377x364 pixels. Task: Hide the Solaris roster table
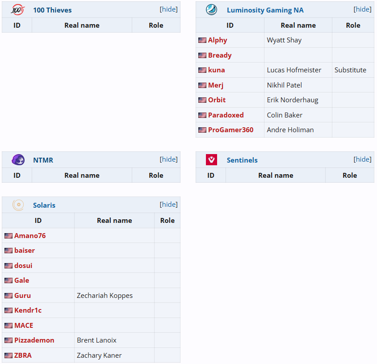[168, 205]
